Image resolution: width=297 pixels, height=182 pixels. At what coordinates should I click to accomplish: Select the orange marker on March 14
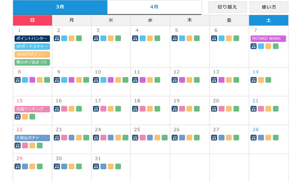(261, 80)
